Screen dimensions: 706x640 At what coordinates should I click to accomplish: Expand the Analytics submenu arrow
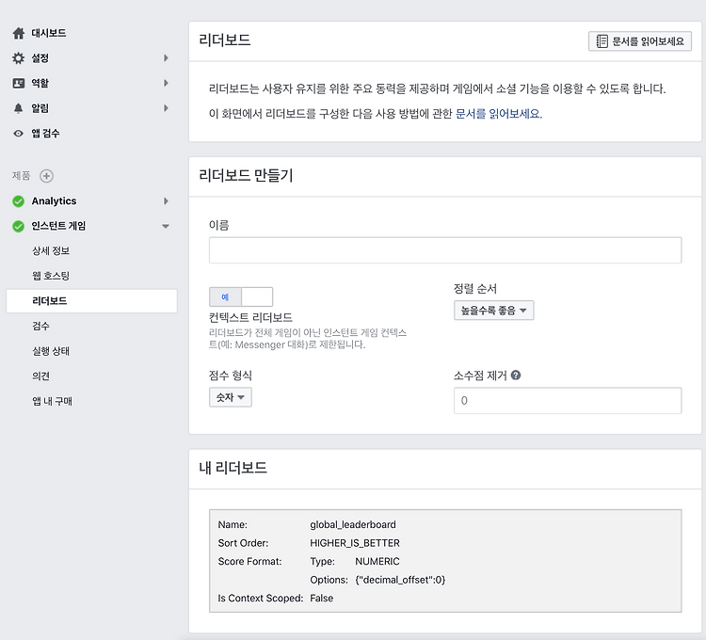(x=166, y=201)
